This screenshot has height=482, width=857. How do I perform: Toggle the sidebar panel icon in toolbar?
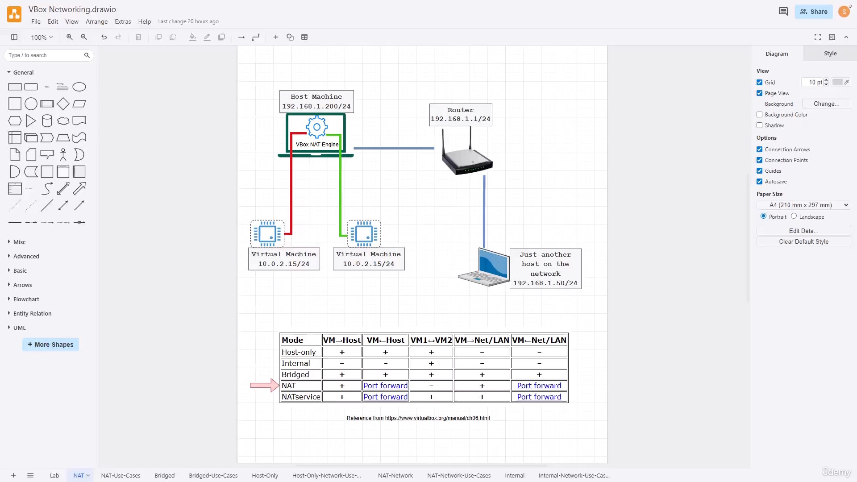(x=14, y=37)
